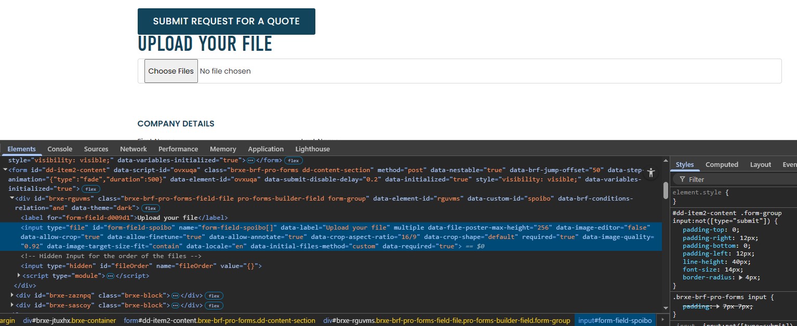Open the Memory tab
Image resolution: width=797 pixels, height=326 pixels.
[223, 149]
